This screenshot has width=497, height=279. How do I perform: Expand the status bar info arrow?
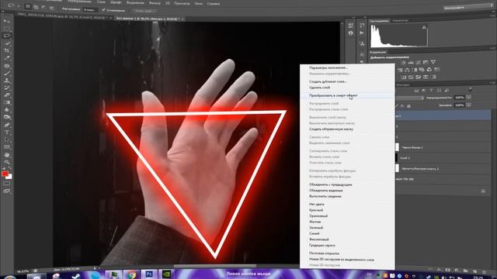pos(95,269)
